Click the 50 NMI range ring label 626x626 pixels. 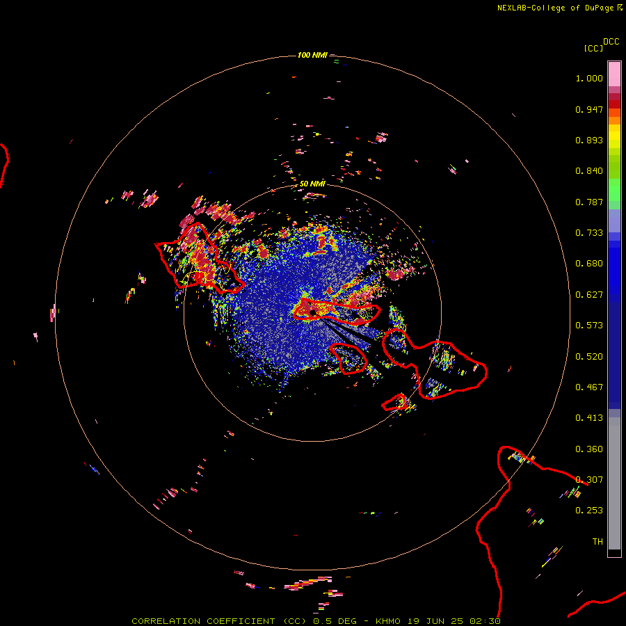point(312,184)
